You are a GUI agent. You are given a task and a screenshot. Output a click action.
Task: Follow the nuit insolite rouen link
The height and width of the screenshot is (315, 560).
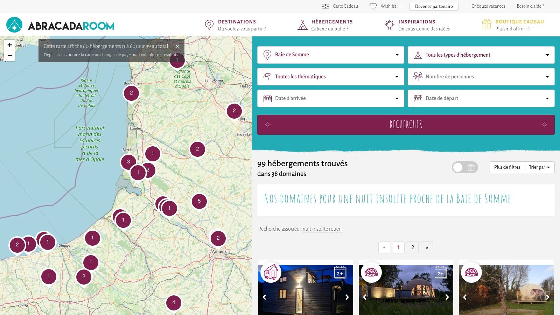(x=322, y=229)
